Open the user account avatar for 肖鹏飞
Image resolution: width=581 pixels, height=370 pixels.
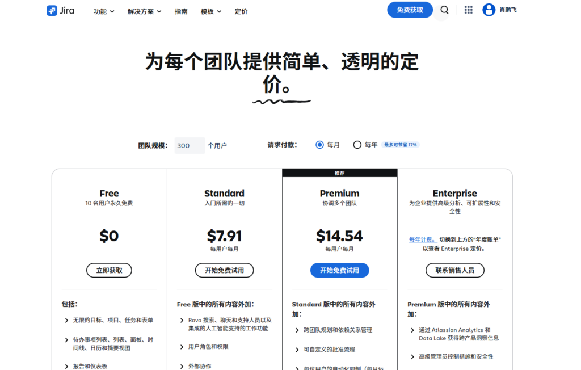(x=488, y=10)
